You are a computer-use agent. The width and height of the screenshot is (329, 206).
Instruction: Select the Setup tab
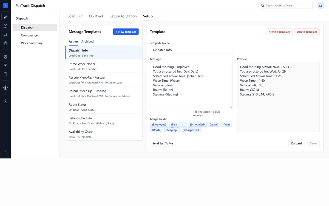[x=148, y=16]
